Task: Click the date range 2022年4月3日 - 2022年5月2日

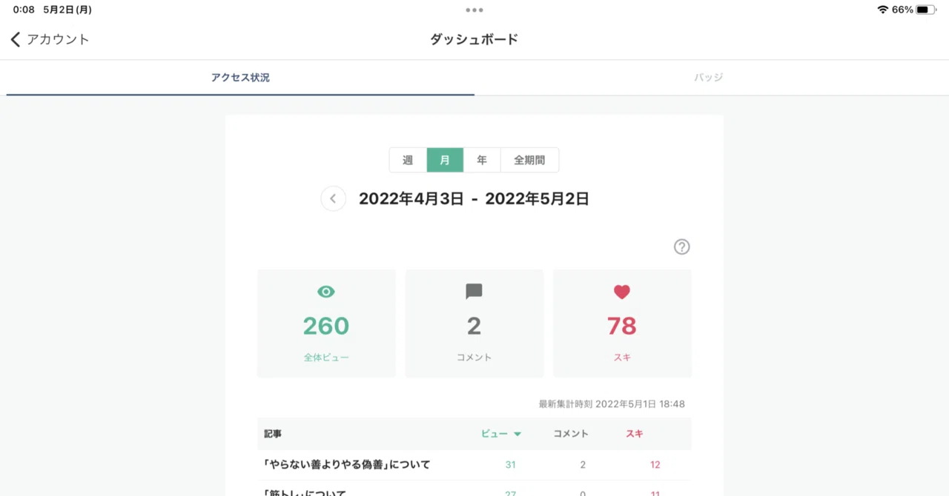Action: (x=474, y=198)
